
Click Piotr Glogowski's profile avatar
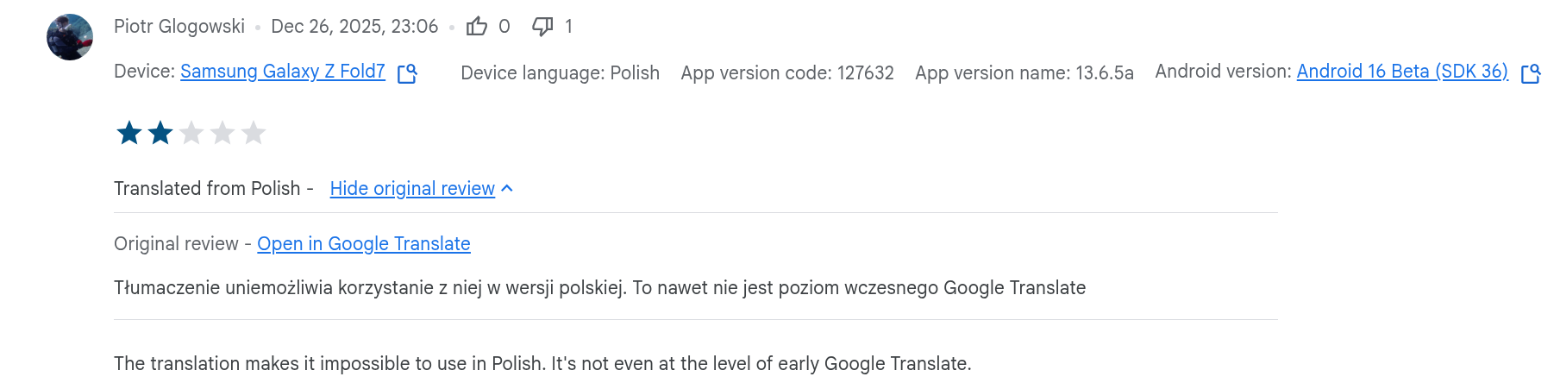(x=70, y=37)
